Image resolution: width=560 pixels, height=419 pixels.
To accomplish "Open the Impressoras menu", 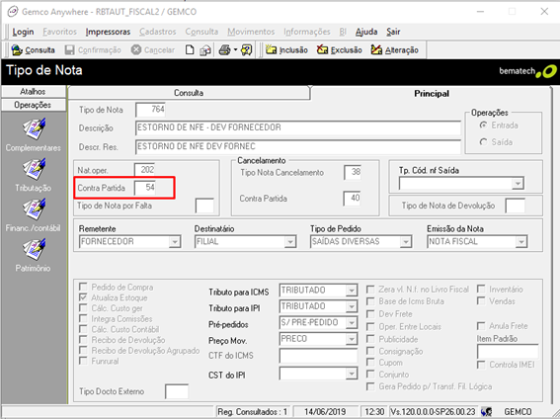I will [108, 32].
